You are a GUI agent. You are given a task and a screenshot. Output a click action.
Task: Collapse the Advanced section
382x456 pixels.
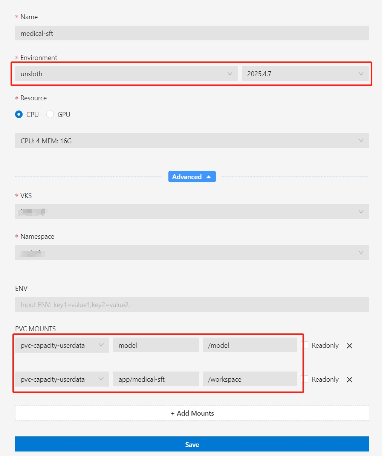[192, 177]
